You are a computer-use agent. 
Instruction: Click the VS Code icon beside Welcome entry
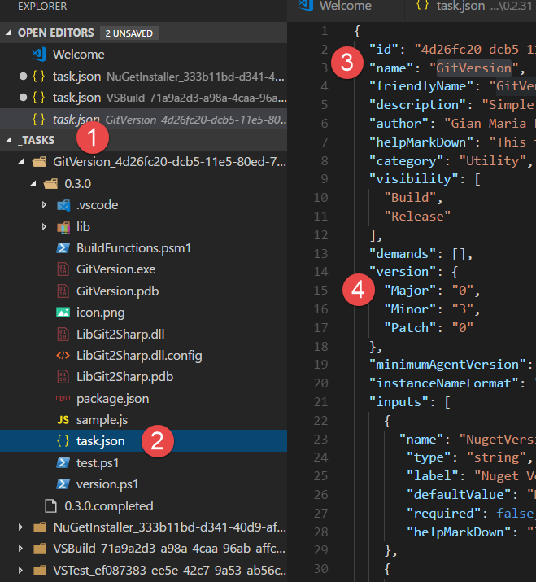point(39,55)
